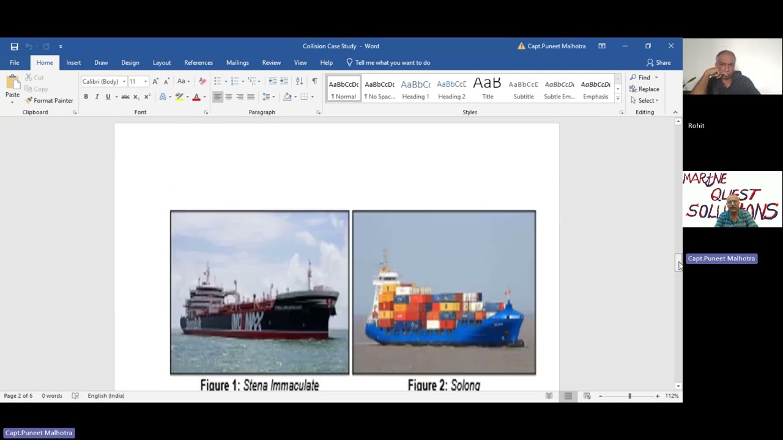
Task: Open the Change Case menu
Action: click(182, 81)
